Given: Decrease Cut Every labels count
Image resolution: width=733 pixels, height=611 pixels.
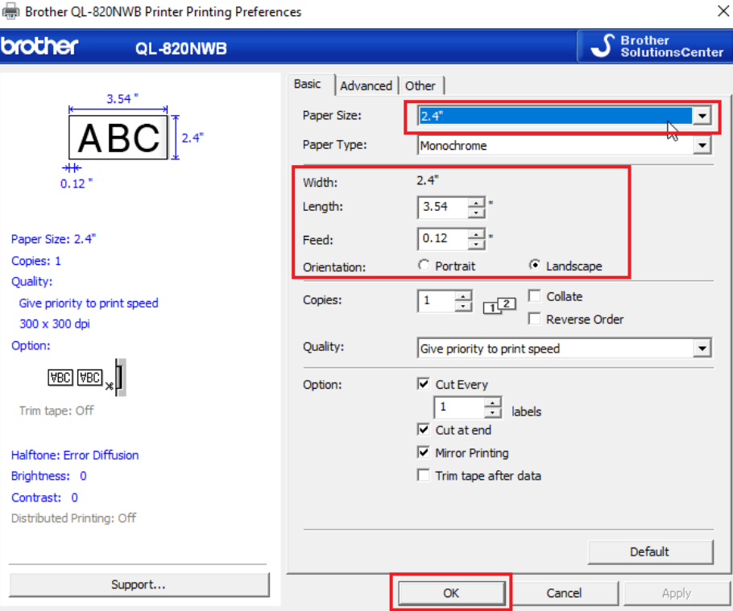Looking at the screenshot, I should 493,413.
